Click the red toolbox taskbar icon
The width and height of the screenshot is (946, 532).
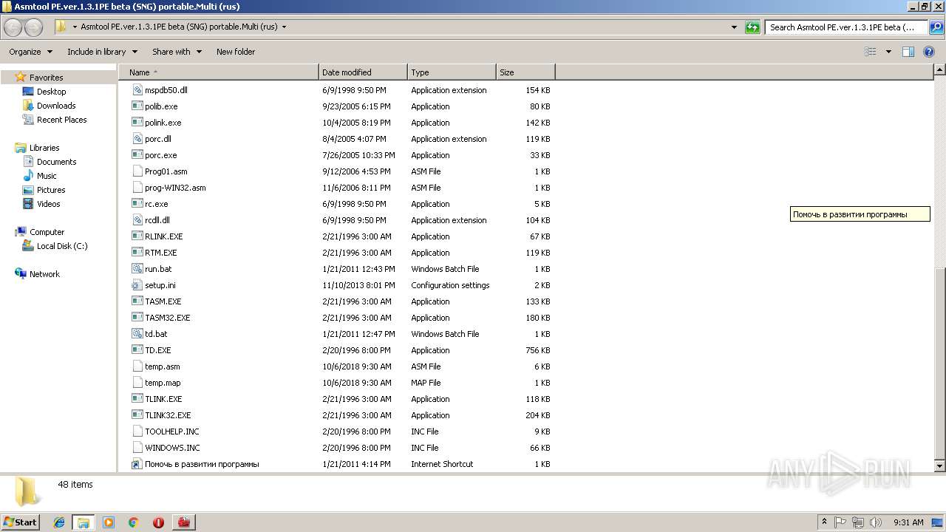click(x=183, y=522)
